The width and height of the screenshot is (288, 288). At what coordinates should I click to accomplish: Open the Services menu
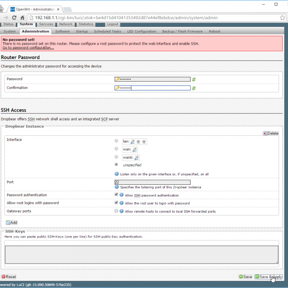(46, 24)
